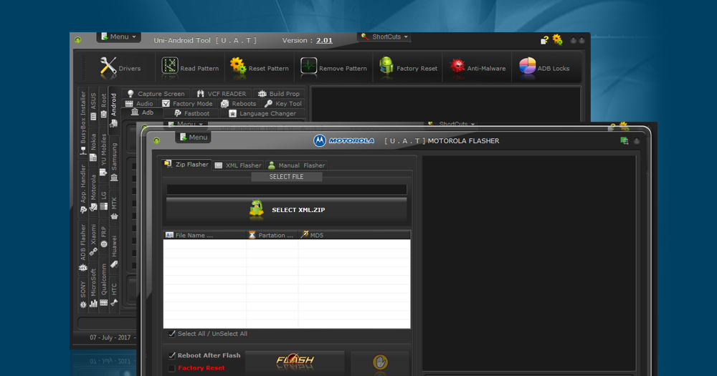Image resolution: width=717 pixels, height=376 pixels.
Task: Open the Motorola side tab
Action: point(93,193)
